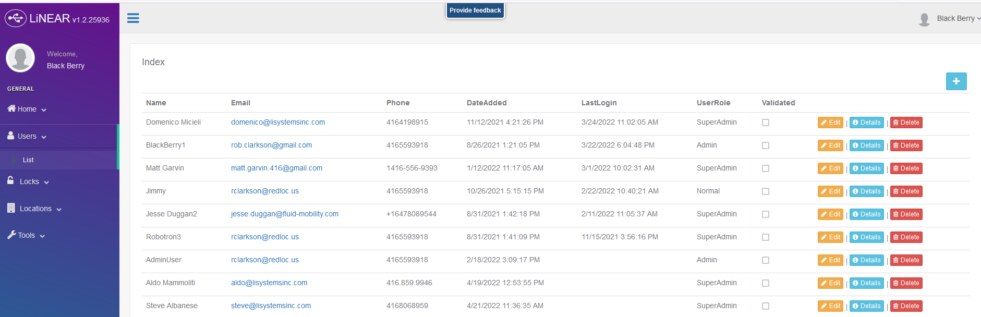The image size is (981, 317).
Task: Toggle Validated checkbox for Domenico Micieli
Action: (766, 123)
